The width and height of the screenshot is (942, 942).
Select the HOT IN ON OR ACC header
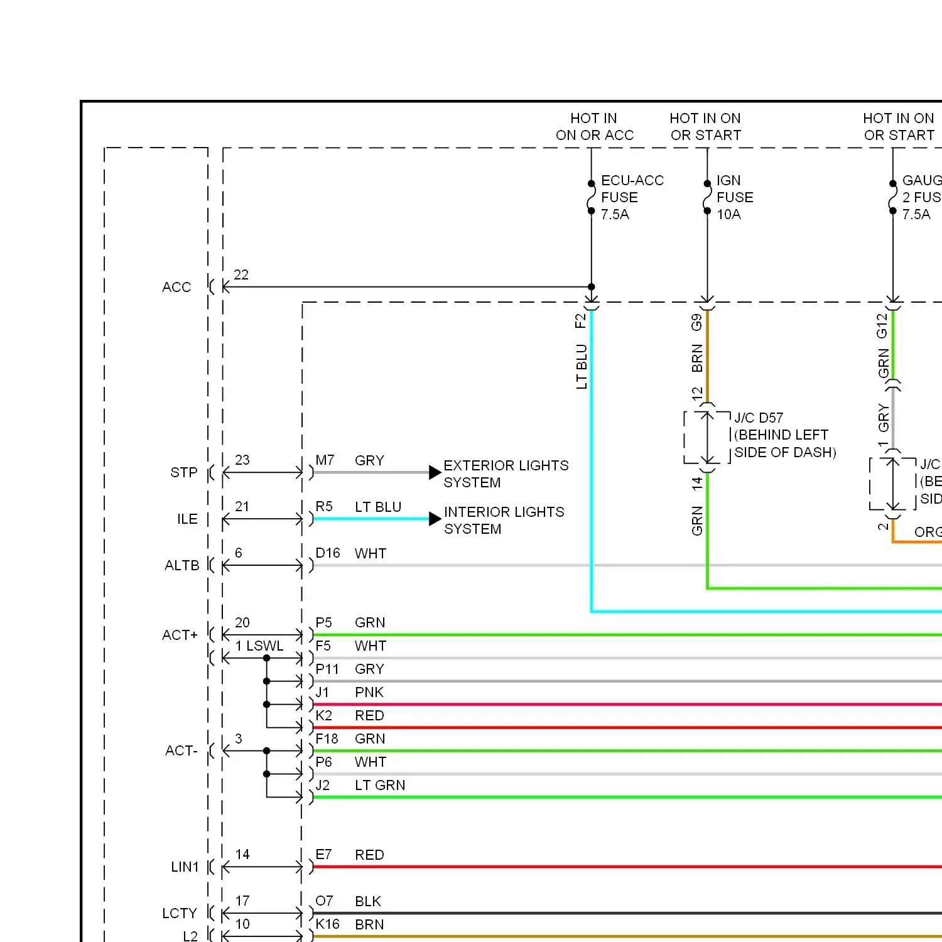pos(594,127)
